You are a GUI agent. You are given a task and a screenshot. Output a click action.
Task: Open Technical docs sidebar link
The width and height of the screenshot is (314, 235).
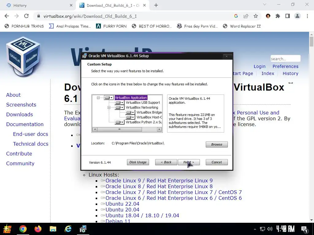(31, 144)
